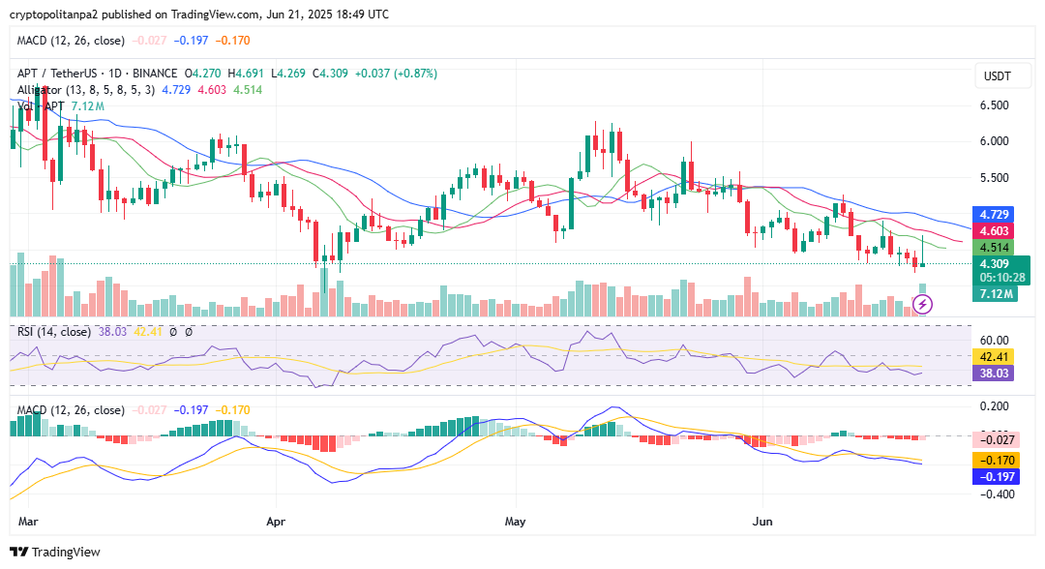The height and width of the screenshot is (569, 1045).
Task: Click the purple lightning bolt icon
Action: (x=922, y=305)
